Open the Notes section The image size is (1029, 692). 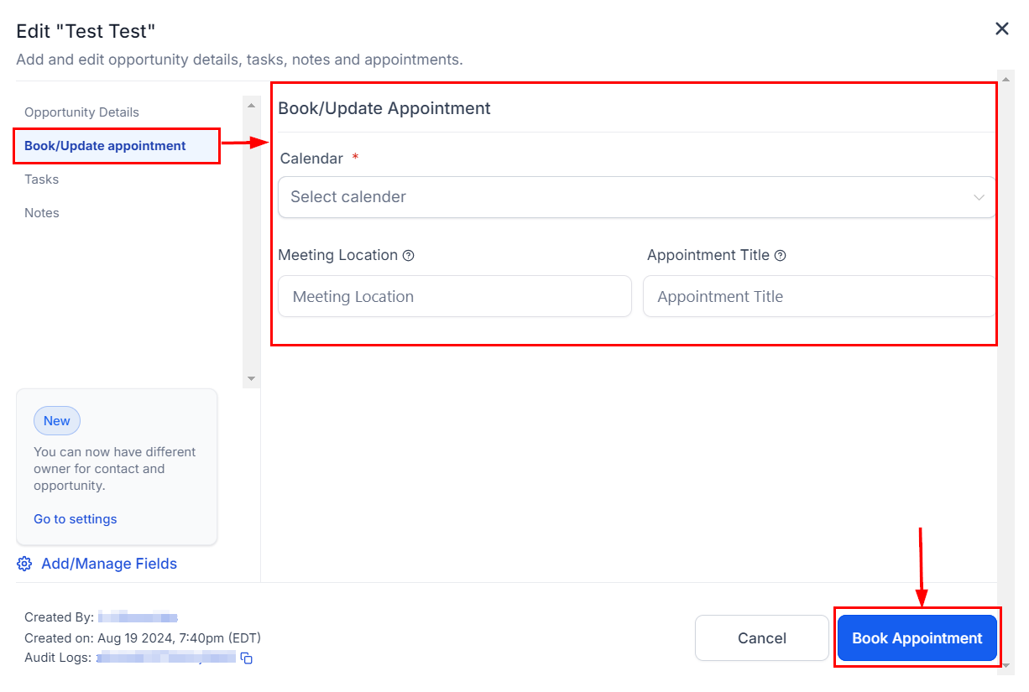42,213
